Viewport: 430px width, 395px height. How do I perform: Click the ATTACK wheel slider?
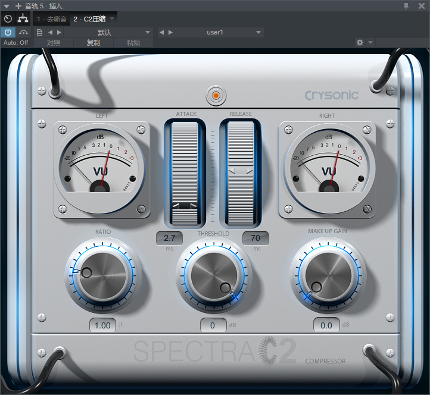pos(185,173)
